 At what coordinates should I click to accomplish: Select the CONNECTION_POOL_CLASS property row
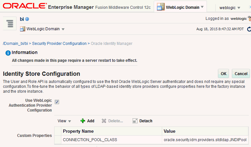90,140
